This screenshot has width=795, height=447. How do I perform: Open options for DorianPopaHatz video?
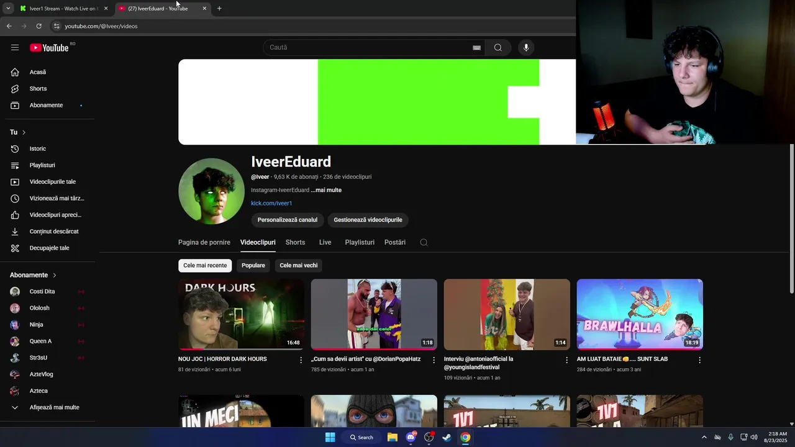pyautogui.click(x=434, y=360)
